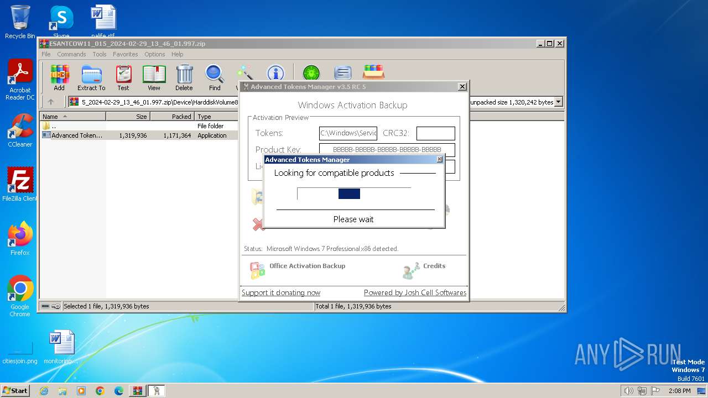Open the Help menu

177,54
